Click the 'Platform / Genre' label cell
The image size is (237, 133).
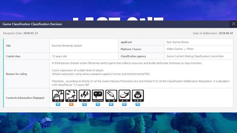click(x=141, y=49)
